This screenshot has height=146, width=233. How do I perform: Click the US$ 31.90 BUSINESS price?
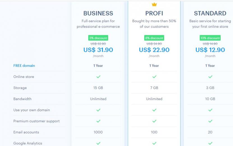[x=98, y=50]
